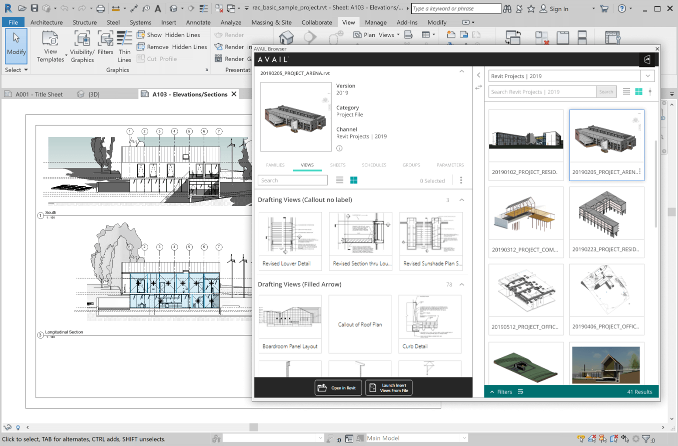Switch to A001 - Title Sheet view tab
Image resolution: width=678 pixels, height=446 pixels.
(x=34, y=94)
